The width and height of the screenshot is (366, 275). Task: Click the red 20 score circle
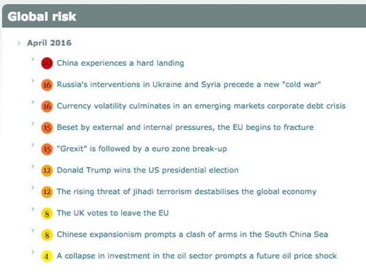pos(47,63)
